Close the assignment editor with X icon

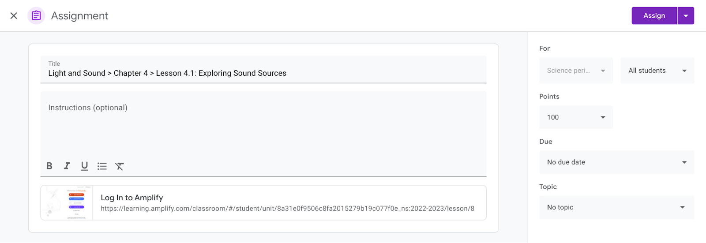coord(14,16)
